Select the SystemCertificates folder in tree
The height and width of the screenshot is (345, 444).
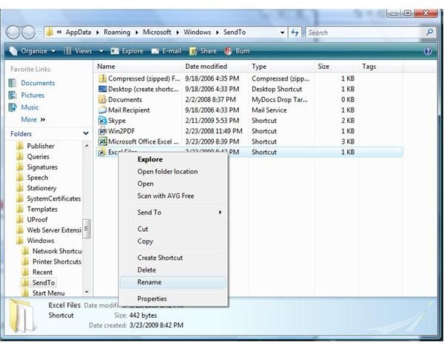click(54, 198)
